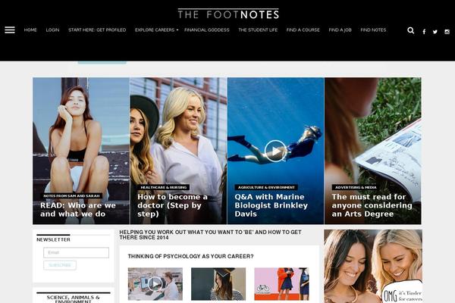455x303 pixels.
Task: Open the hamburger menu icon
Action: tap(10, 30)
